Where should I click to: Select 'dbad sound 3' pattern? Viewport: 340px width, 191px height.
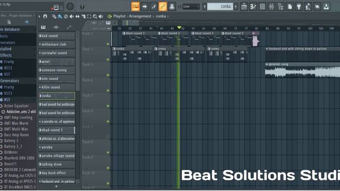click(57, 130)
